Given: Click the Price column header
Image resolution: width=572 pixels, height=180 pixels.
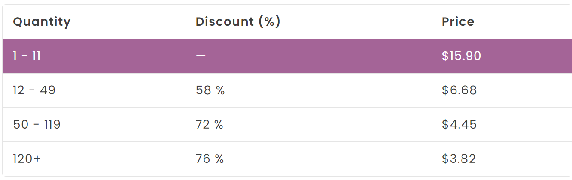Looking at the screenshot, I should pyautogui.click(x=458, y=22).
